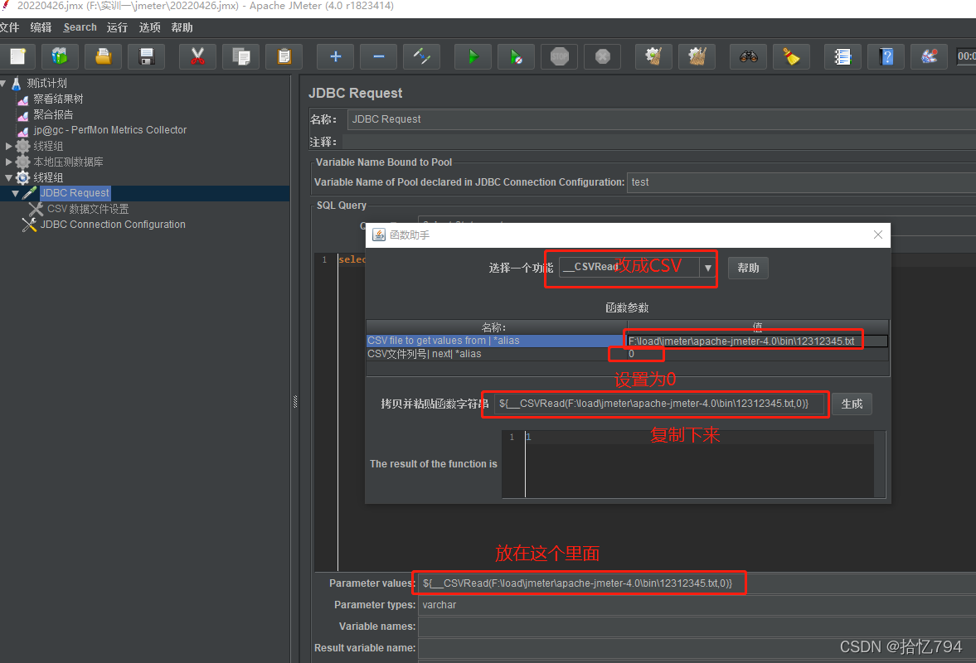This screenshot has width=976, height=663.
Task: Expand the first 线程组 node
Action: point(9,146)
